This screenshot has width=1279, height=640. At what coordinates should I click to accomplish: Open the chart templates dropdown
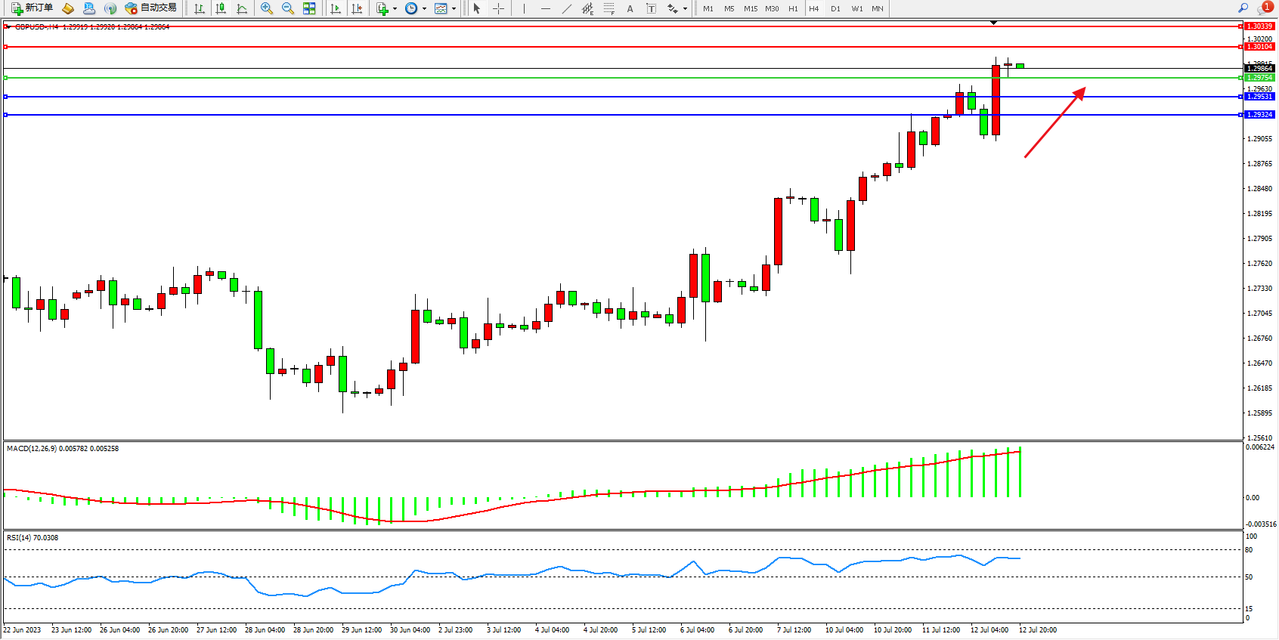coord(454,9)
